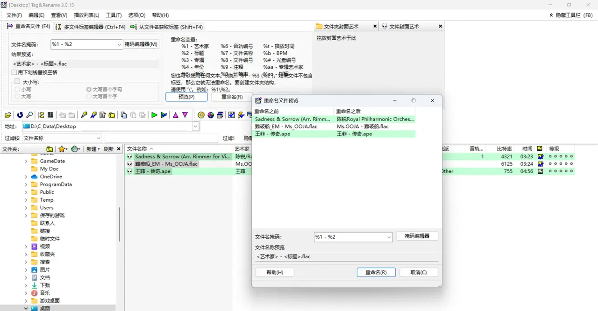Click the purple up triangle icon
This screenshot has height=311, width=598.
coord(176,115)
